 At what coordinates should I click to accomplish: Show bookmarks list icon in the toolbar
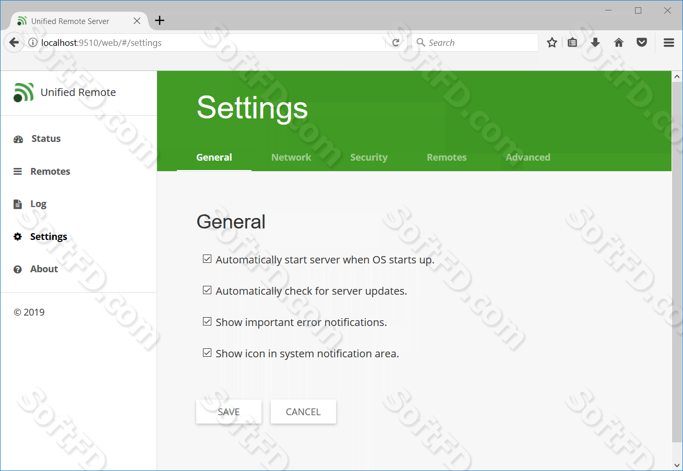[572, 43]
